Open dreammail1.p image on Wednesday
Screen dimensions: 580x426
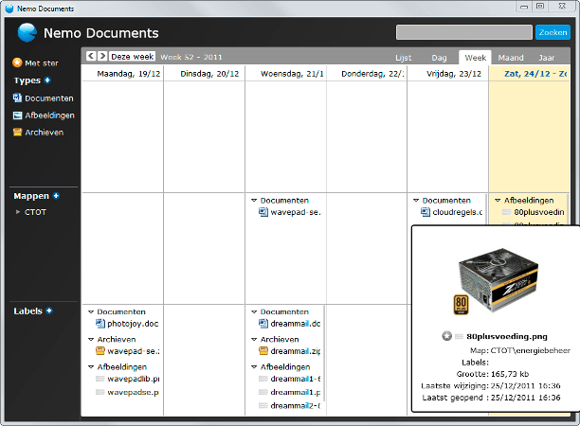tap(295, 392)
